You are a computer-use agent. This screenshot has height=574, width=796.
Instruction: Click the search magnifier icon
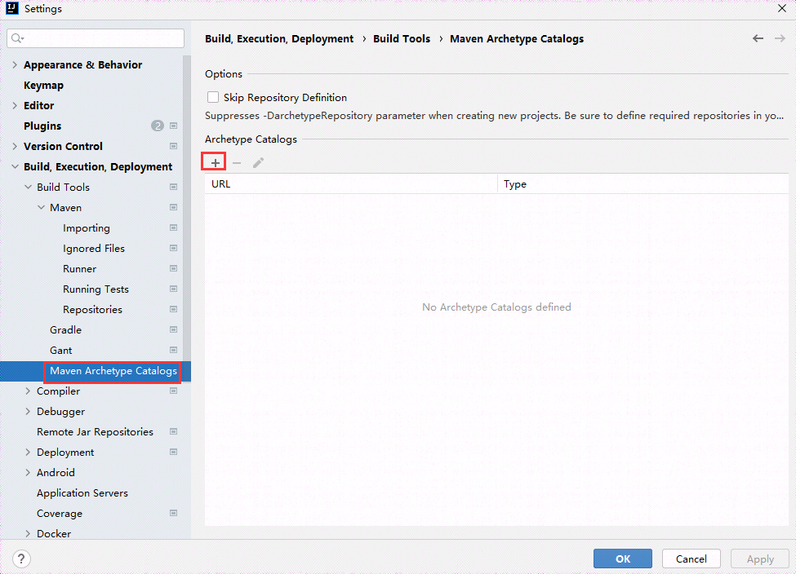pos(17,38)
